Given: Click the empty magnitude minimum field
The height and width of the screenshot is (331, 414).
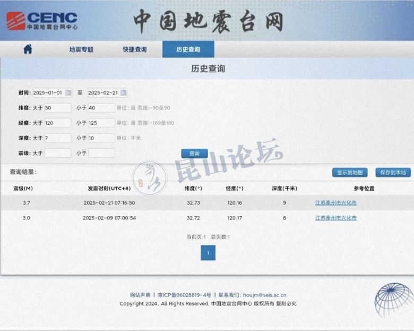Looking at the screenshot, I should pos(57,153).
